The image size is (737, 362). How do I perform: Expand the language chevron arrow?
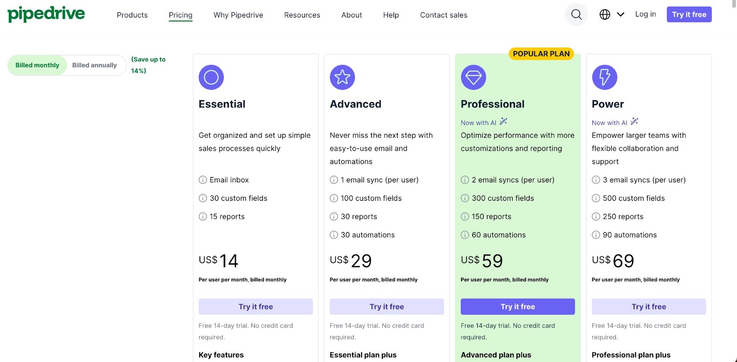pyautogui.click(x=620, y=15)
